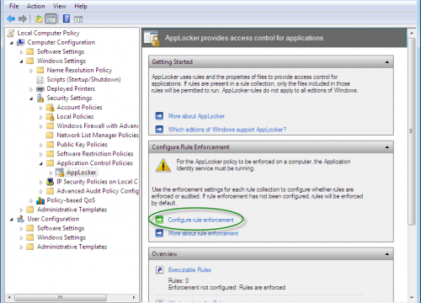This screenshot has height=303, width=421.
Task: Select Advanced Audit Policy Configuration node
Action: click(98, 191)
